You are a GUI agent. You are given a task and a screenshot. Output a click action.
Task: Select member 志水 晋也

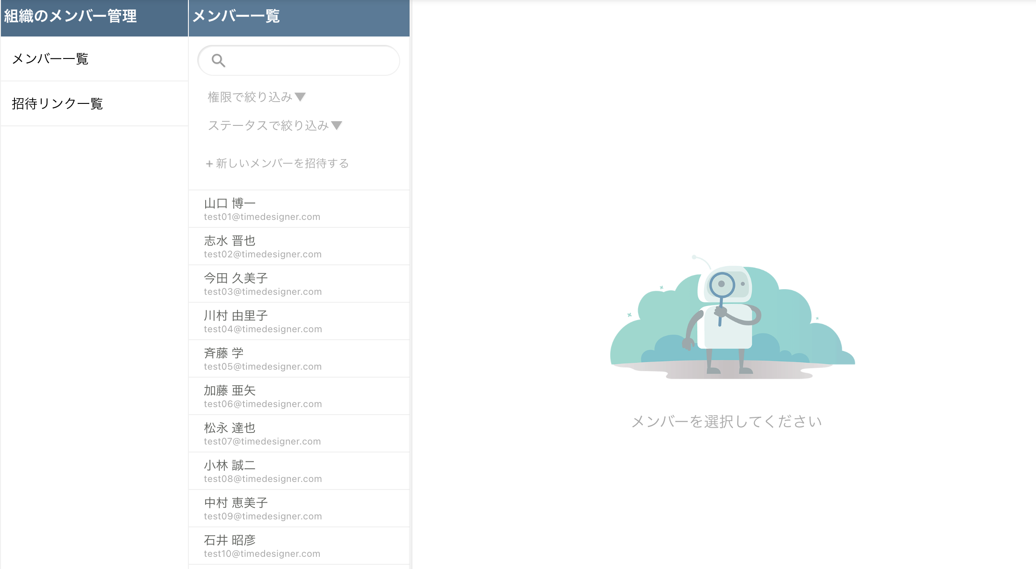pyautogui.click(x=299, y=247)
